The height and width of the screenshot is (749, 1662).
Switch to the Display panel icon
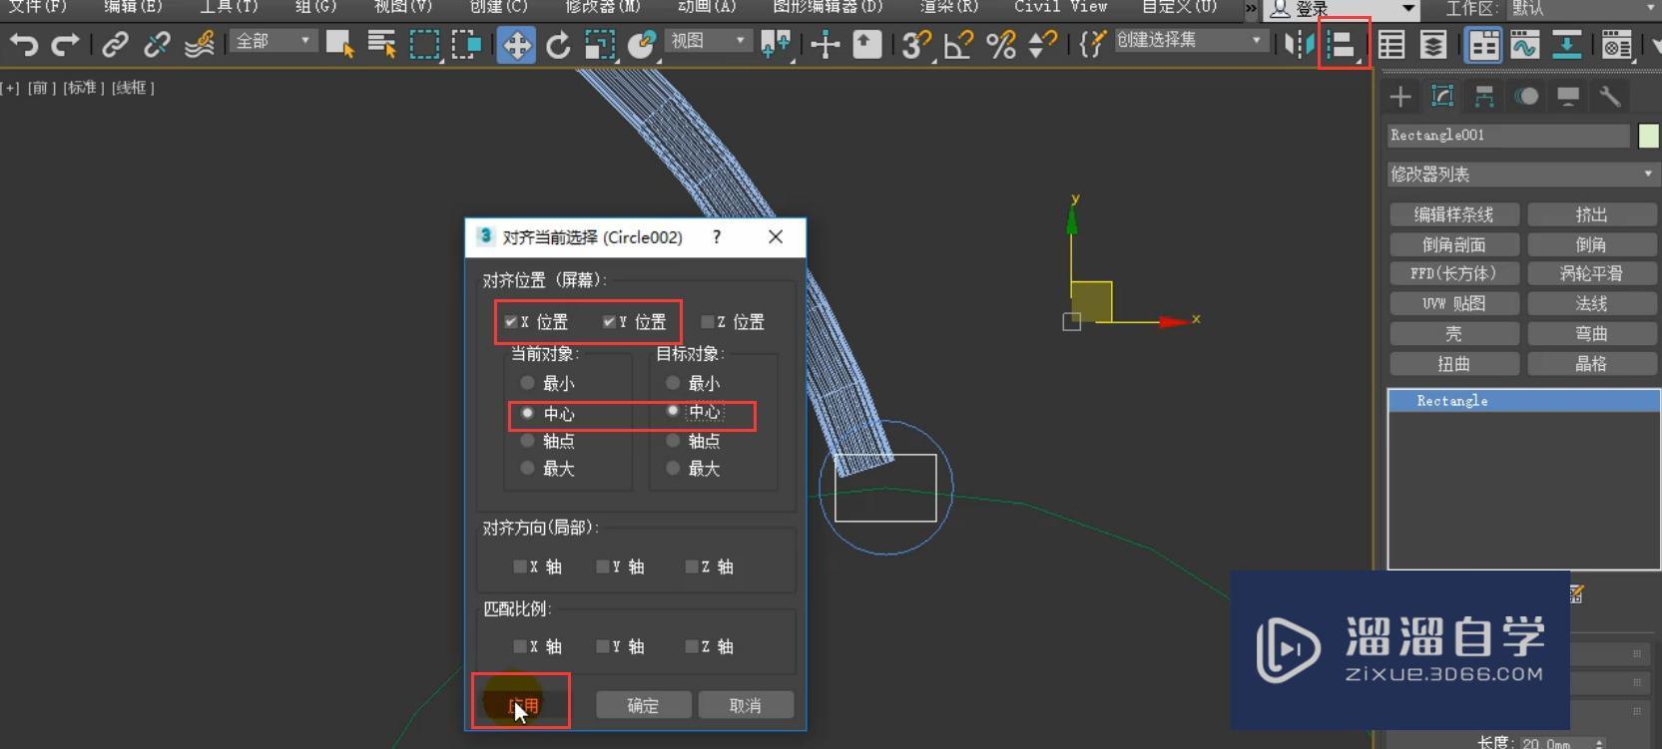tap(1568, 97)
